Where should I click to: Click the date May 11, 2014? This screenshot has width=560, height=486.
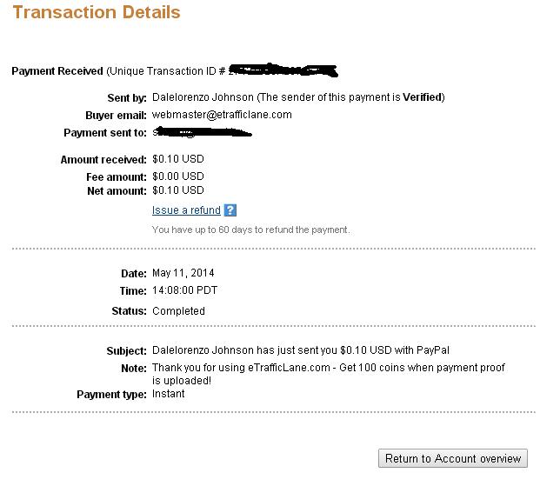point(183,273)
